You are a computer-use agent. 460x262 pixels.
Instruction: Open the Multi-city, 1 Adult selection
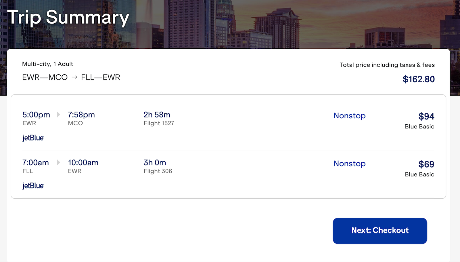tap(47, 64)
